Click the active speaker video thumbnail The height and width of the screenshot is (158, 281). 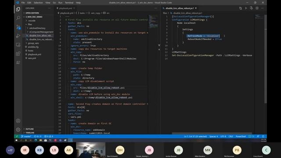point(91,150)
